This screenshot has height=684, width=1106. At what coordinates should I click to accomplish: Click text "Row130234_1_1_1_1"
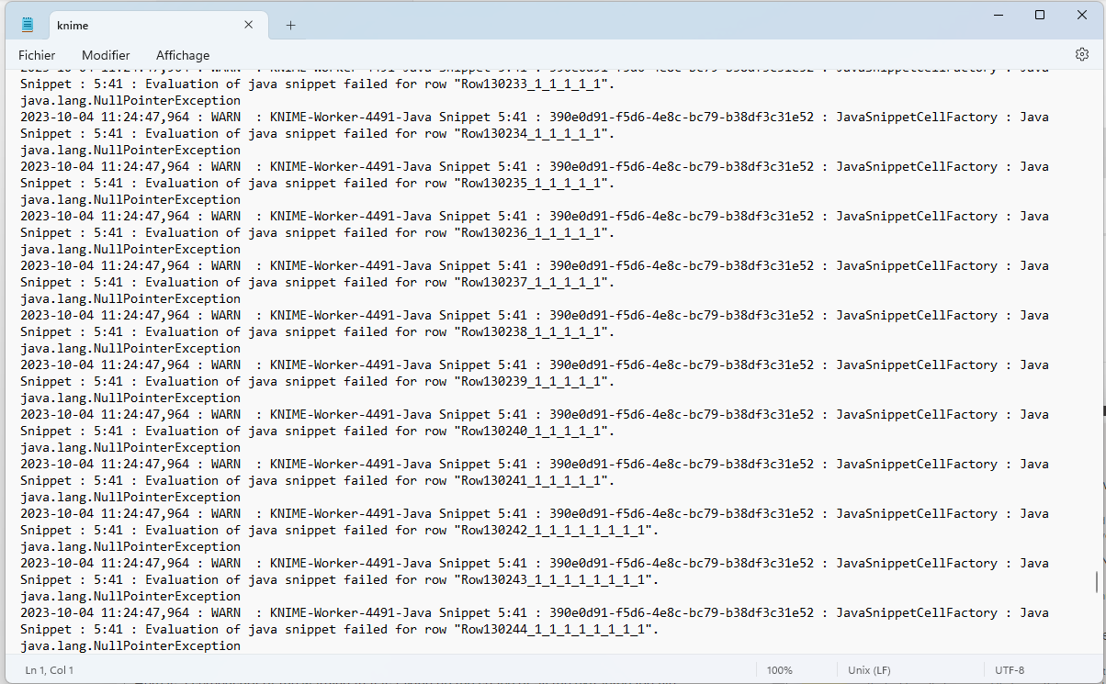pyautogui.click(x=531, y=133)
